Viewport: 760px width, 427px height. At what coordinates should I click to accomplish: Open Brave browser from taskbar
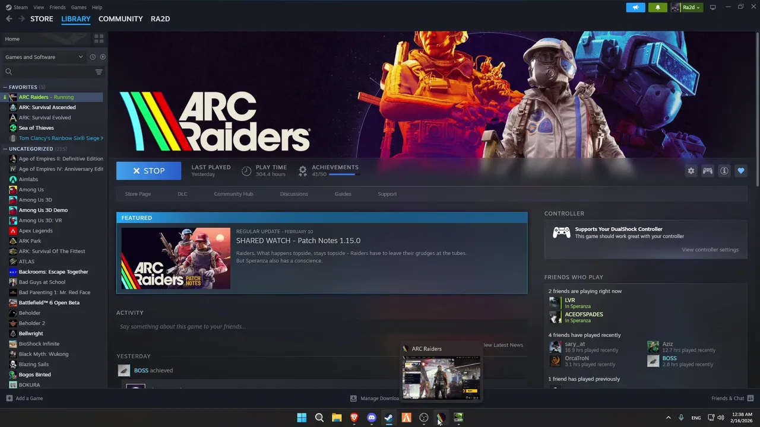(x=354, y=418)
